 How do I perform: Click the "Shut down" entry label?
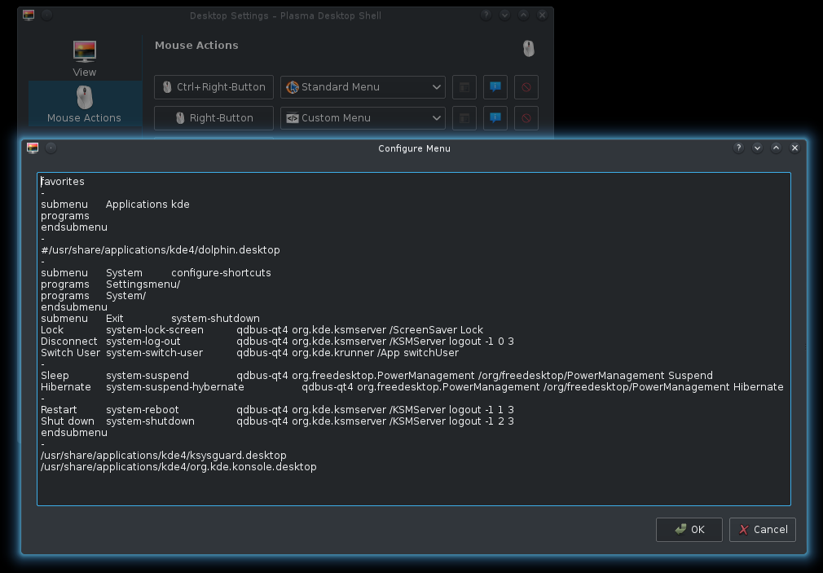(x=68, y=421)
